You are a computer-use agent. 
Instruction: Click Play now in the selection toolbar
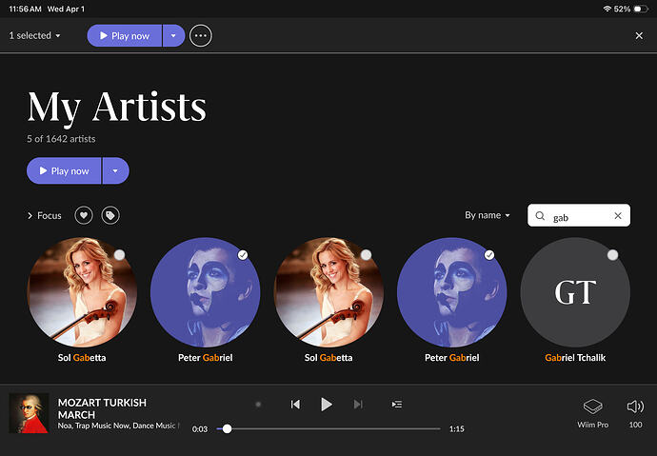click(125, 36)
